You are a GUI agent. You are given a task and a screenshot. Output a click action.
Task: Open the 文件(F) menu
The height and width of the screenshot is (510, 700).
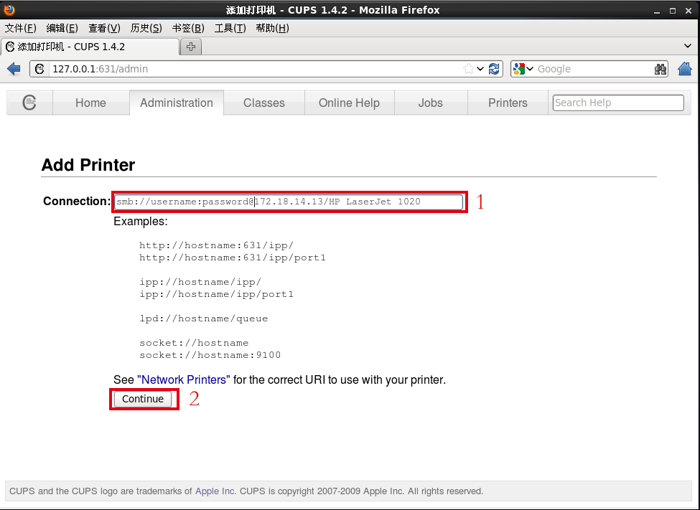coord(20,28)
